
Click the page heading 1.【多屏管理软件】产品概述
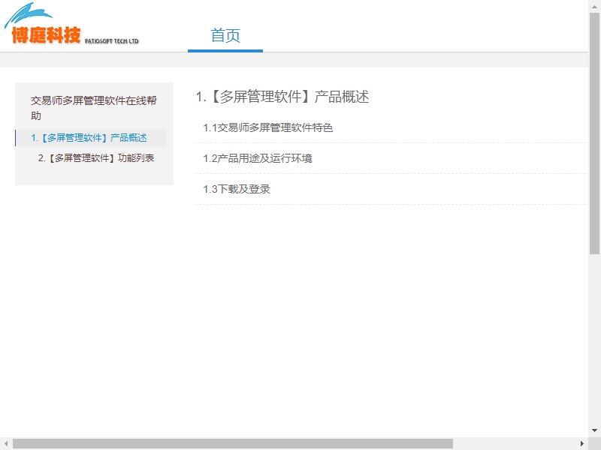[x=282, y=97]
